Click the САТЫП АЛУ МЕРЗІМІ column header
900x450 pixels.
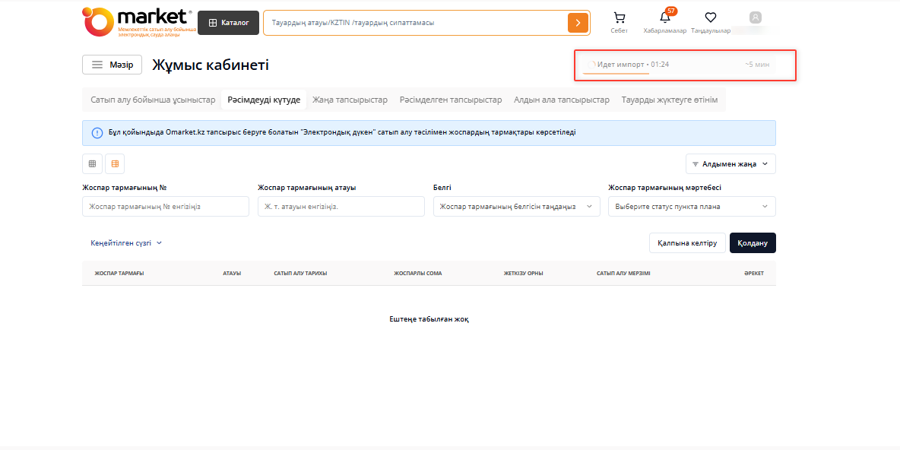[623, 273]
